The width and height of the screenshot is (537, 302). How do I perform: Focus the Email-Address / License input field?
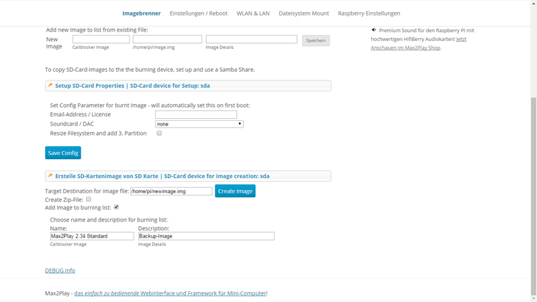(196, 114)
